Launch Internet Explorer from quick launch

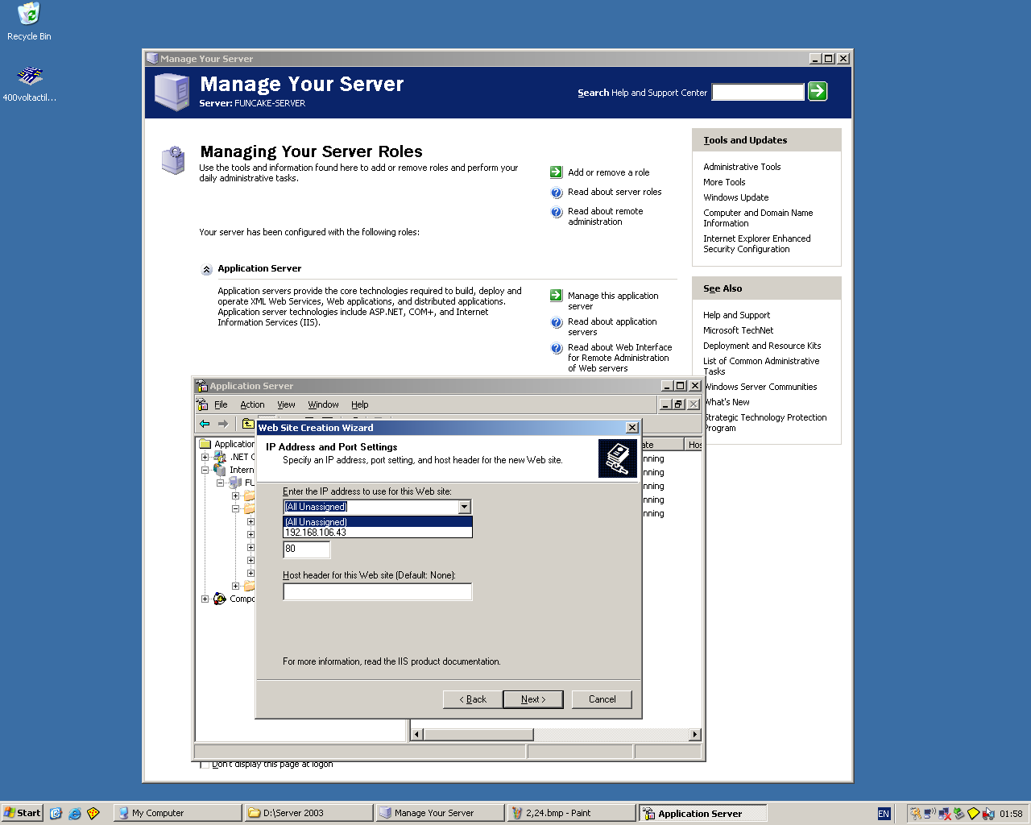(75, 813)
